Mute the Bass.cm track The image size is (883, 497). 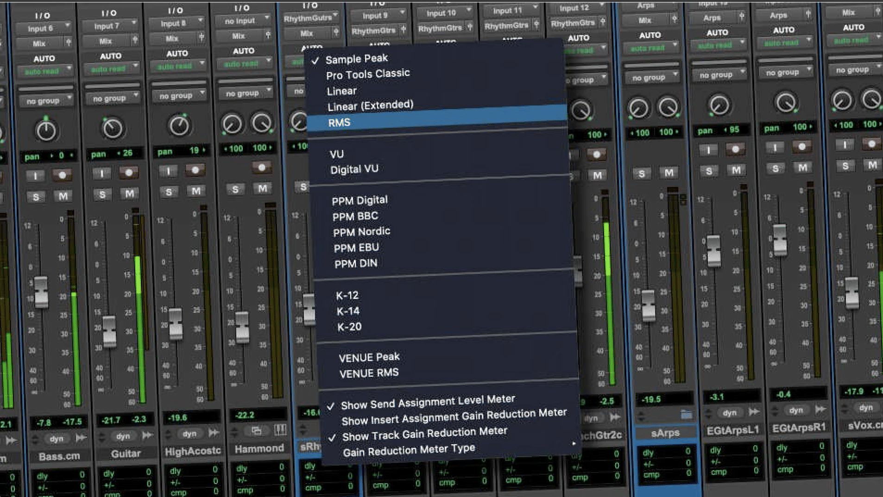[63, 196]
